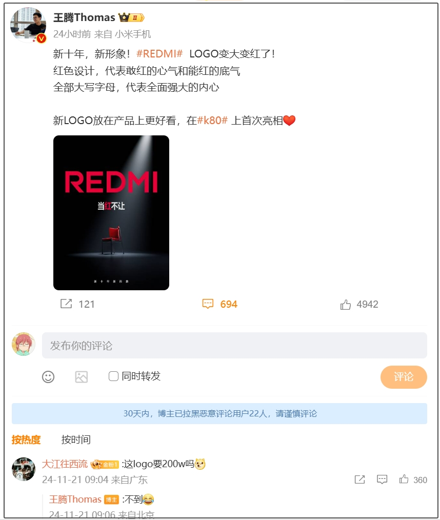This screenshot has height=520, width=440.
Task: Reply to 大江往西流's comment via bubble icon
Action: [382, 479]
